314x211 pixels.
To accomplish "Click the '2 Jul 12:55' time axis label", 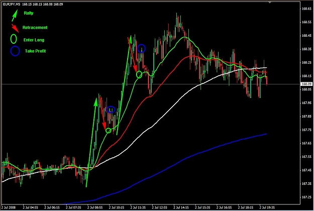I will point(159,207).
